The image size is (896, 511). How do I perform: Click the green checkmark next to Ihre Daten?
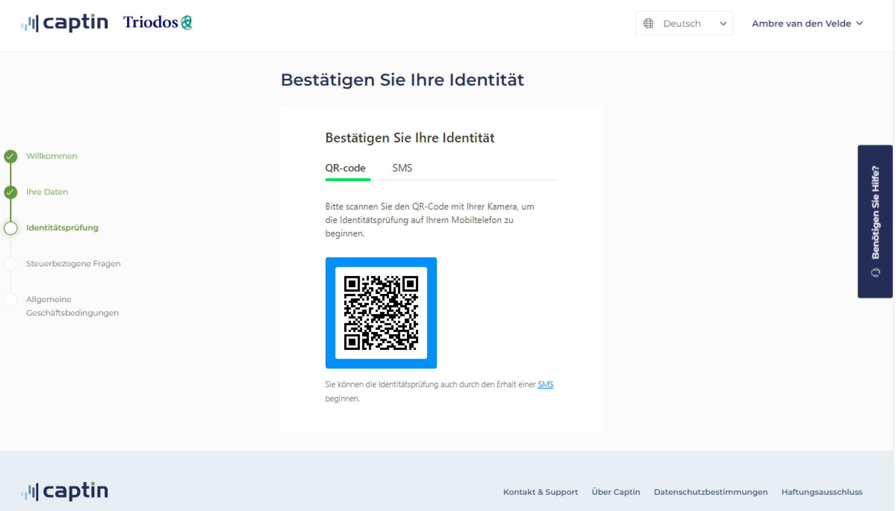pos(11,192)
